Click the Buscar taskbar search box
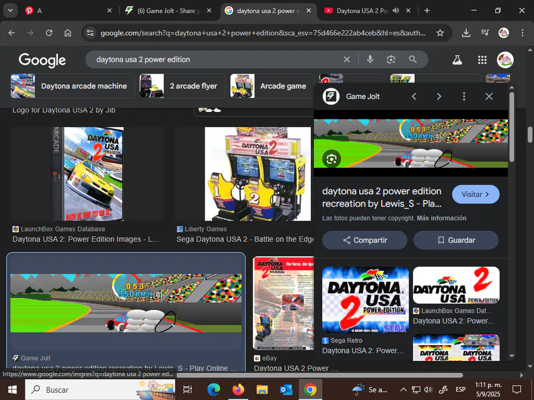This screenshot has width=534, height=400. coord(100,389)
